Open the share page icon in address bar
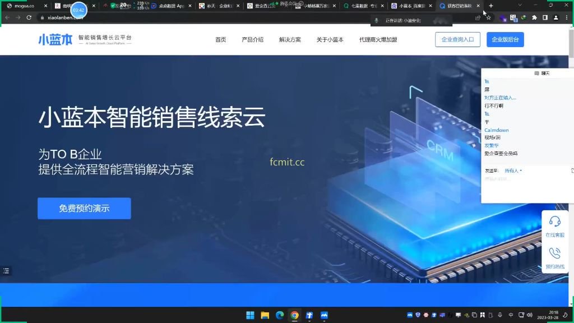Image resolution: width=574 pixels, height=323 pixels. [478, 17]
